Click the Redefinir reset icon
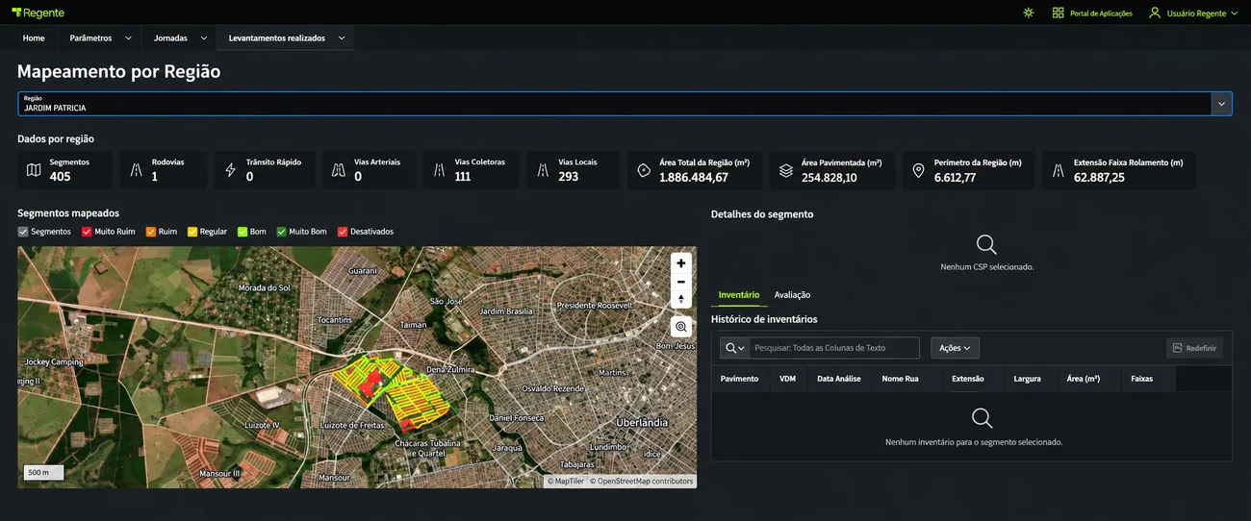Viewport: 1251px width, 521px height. point(1178,348)
